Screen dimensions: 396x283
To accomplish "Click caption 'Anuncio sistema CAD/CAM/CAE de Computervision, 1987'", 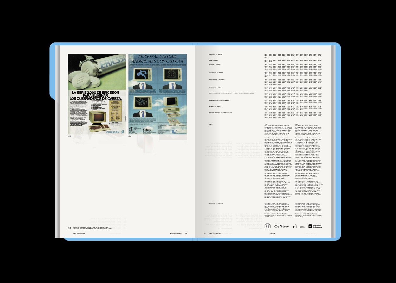I will pos(93,229).
